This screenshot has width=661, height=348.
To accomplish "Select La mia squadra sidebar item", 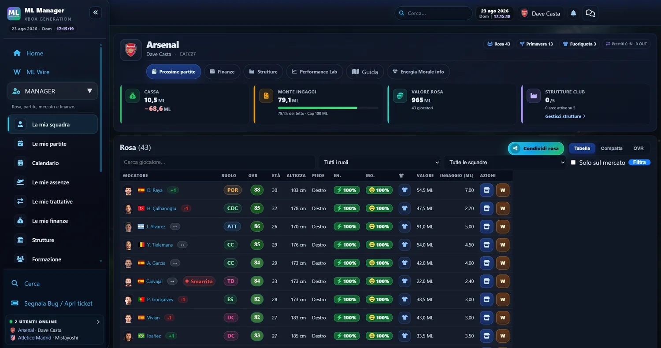I will [x=52, y=124].
